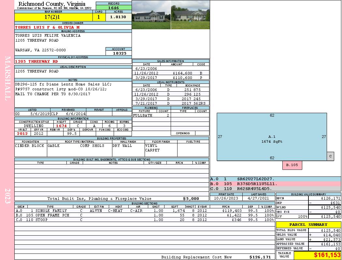
Task: Click the blue A.1 1674 SqFt sketch area
Action: click(x=272, y=136)
